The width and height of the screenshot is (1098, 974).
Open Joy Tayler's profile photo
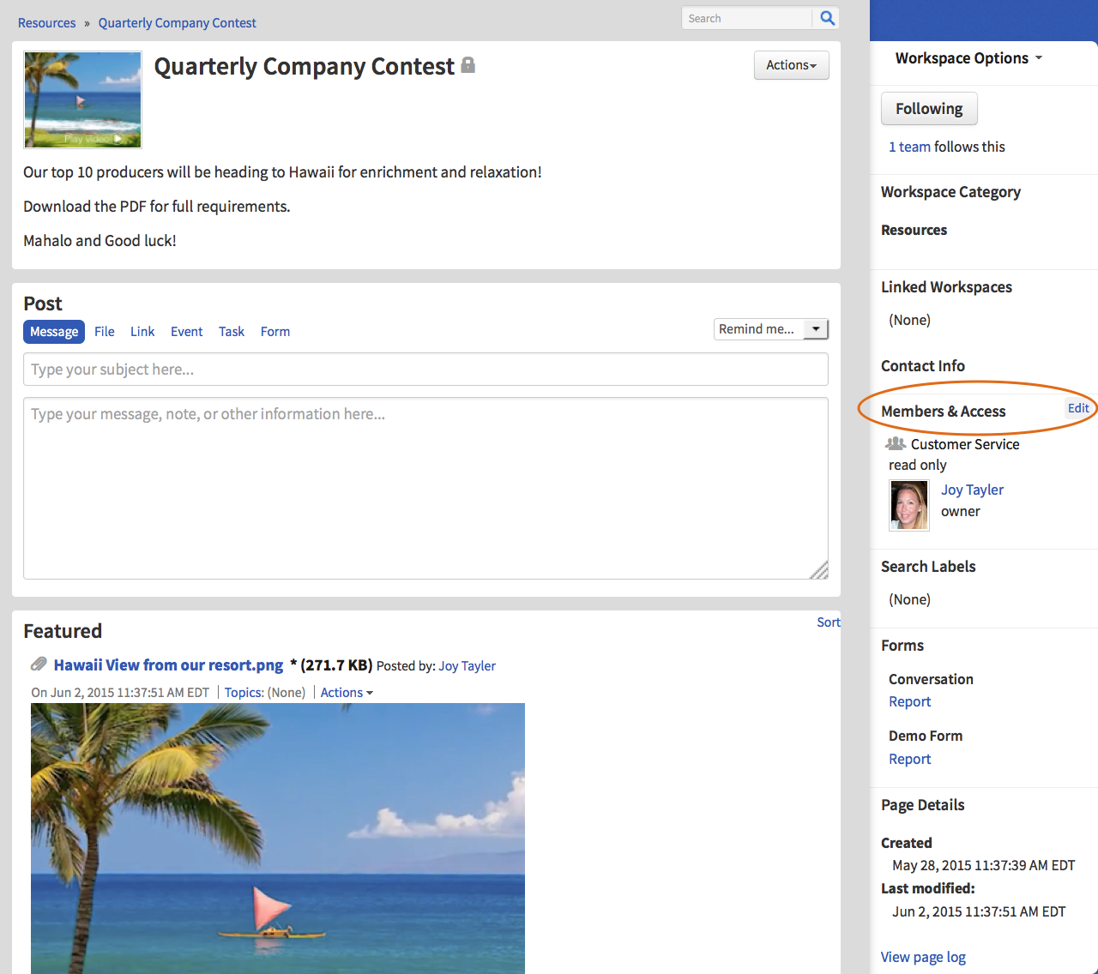909,505
